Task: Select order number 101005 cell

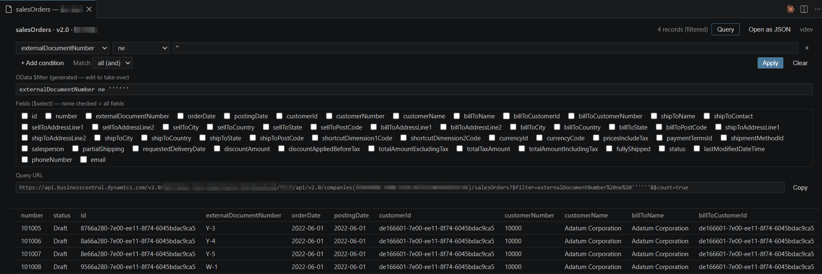Action: click(x=31, y=228)
